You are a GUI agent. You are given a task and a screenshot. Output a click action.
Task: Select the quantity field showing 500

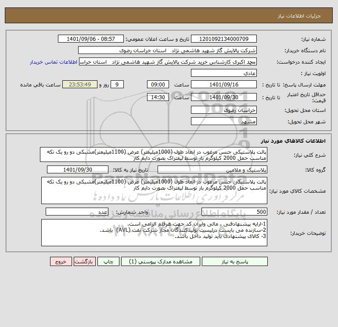(x=234, y=212)
